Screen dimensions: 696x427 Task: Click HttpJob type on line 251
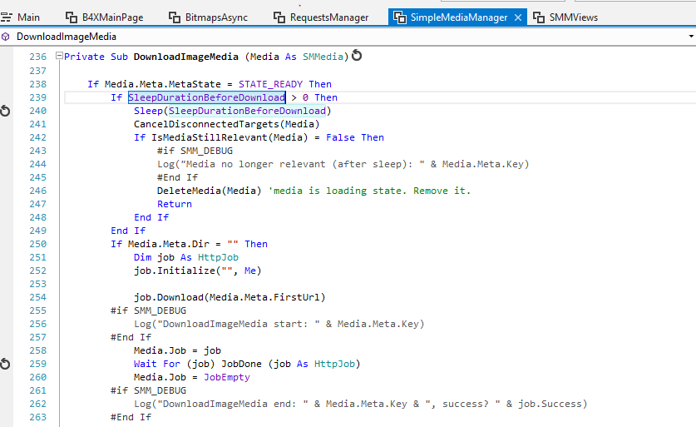point(218,257)
